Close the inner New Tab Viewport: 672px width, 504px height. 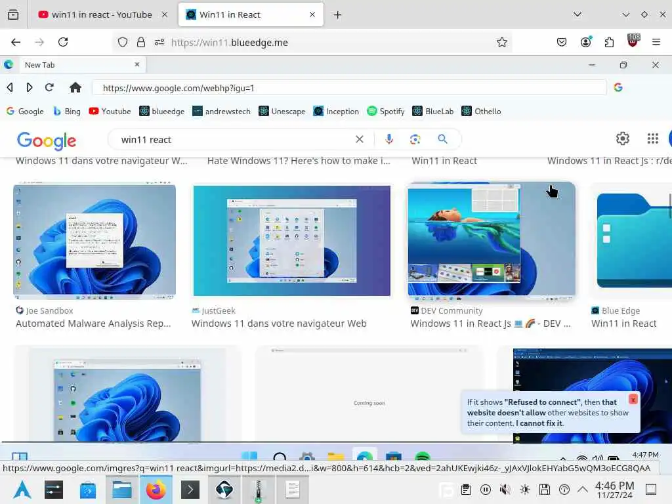137,64
